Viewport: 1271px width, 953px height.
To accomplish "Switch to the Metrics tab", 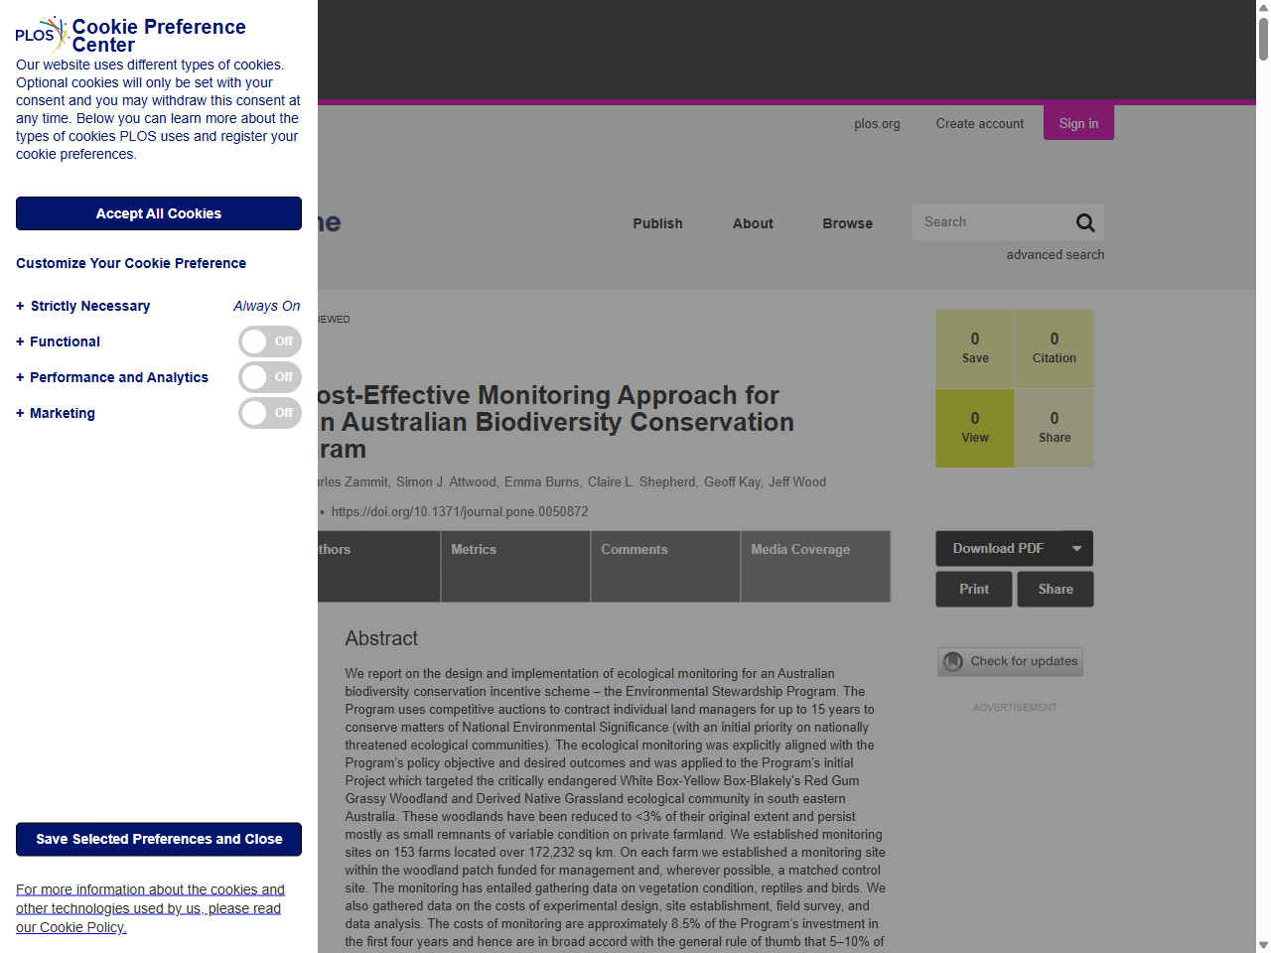I will tap(474, 549).
